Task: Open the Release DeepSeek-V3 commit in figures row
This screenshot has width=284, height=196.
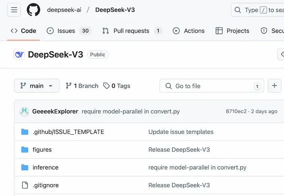Action: tap(179, 150)
